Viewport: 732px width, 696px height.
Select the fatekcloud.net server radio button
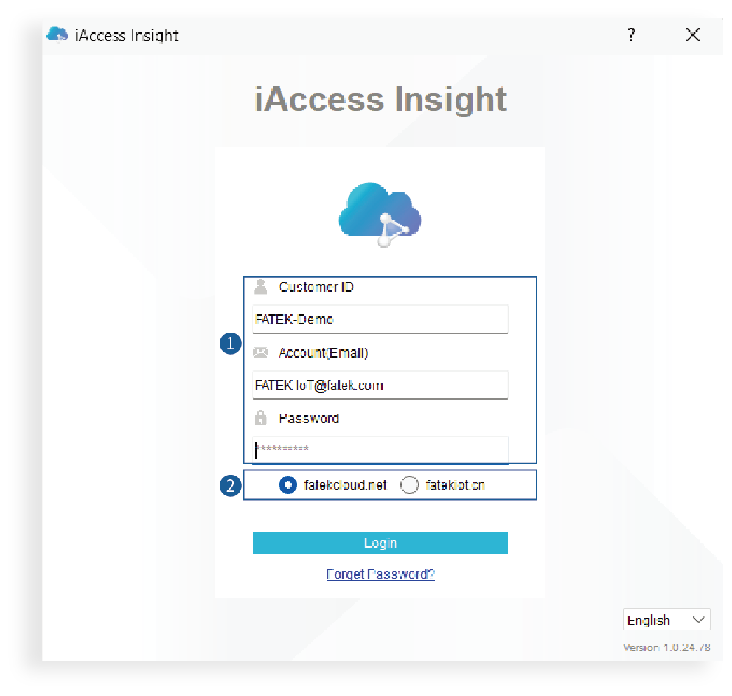coord(288,485)
